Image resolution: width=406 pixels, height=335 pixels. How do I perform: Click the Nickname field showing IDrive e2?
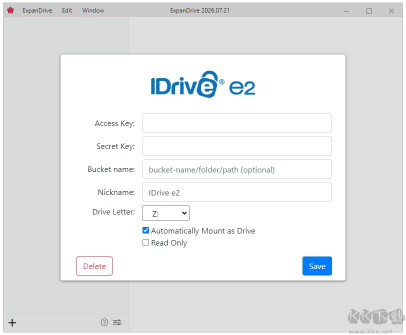tap(237, 192)
